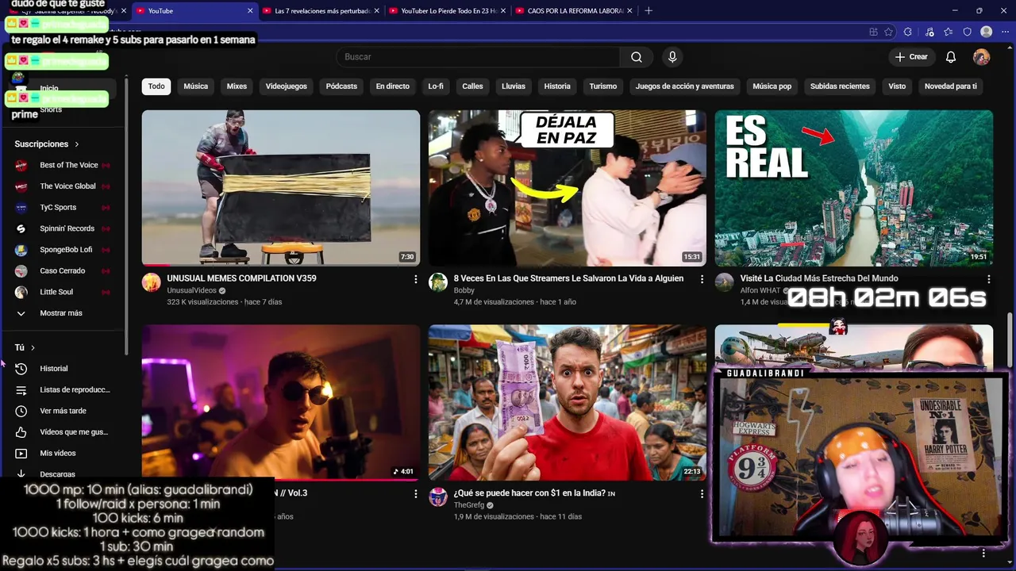Open Vídeos que me gustan thumbs-up icon
Screen dimensions: 1016x571
coord(21,432)
